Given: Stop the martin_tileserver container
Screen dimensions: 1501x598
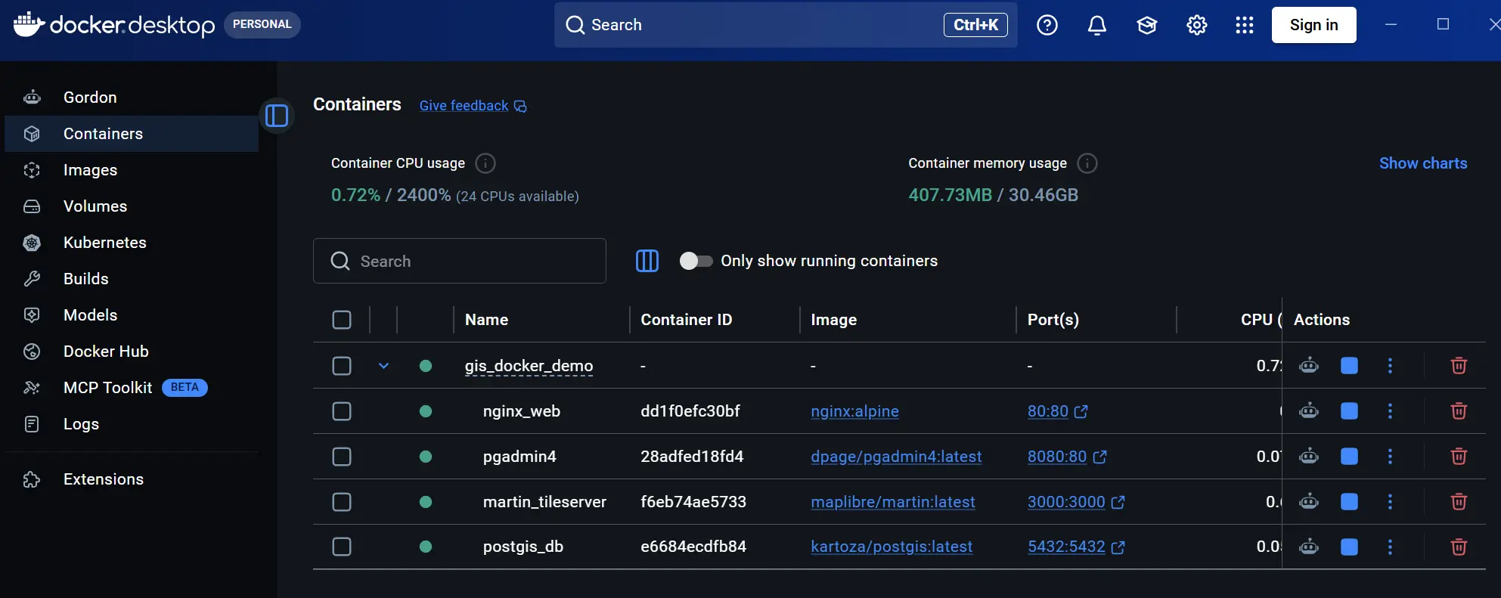Looking at the screenshot, I should (1349, 502).
